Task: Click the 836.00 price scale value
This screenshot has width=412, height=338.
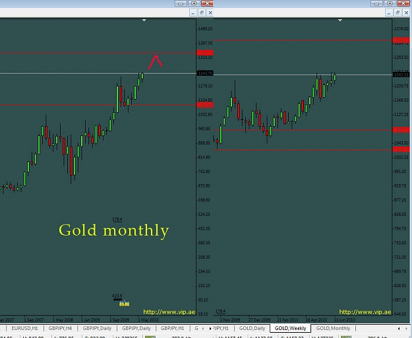Action: tap(400, 214)
